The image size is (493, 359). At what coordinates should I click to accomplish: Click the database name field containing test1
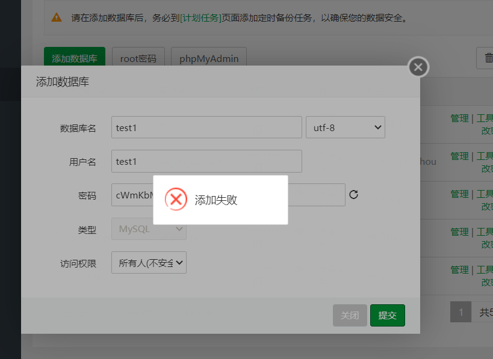(206, 127)
